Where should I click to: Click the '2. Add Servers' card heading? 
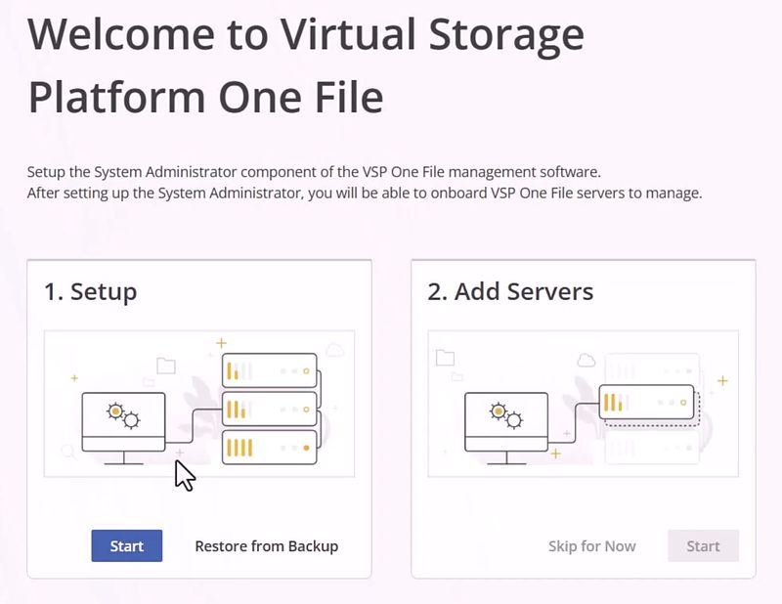510,292
